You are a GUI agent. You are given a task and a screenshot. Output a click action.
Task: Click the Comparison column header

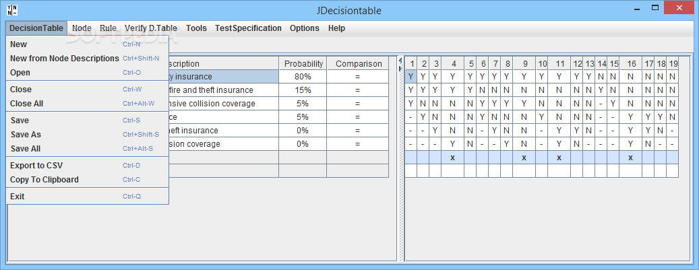[358, 64]
